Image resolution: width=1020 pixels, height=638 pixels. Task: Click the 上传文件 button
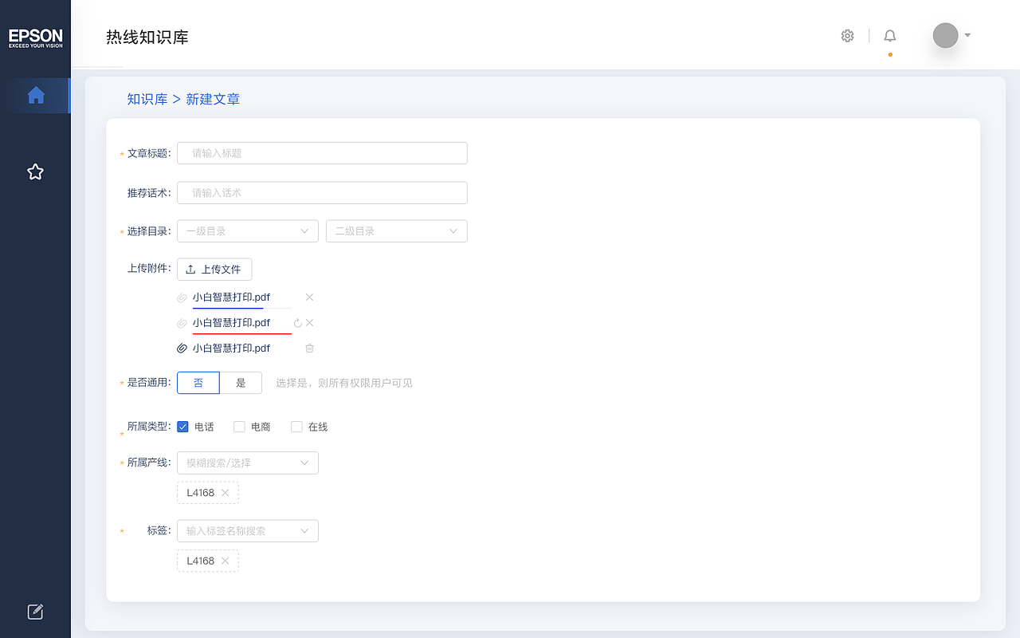(x=214, y=270)
